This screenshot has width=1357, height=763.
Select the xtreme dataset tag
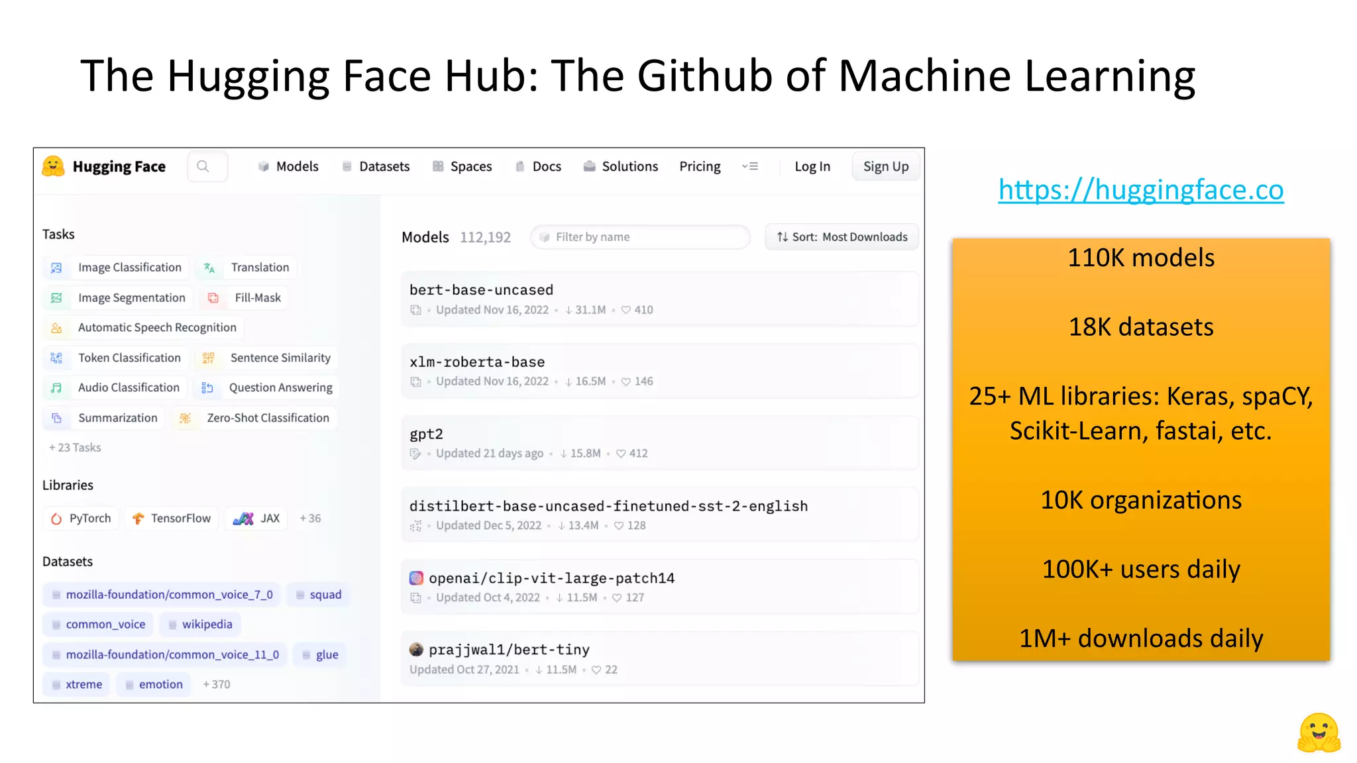[x=78, y=685]
